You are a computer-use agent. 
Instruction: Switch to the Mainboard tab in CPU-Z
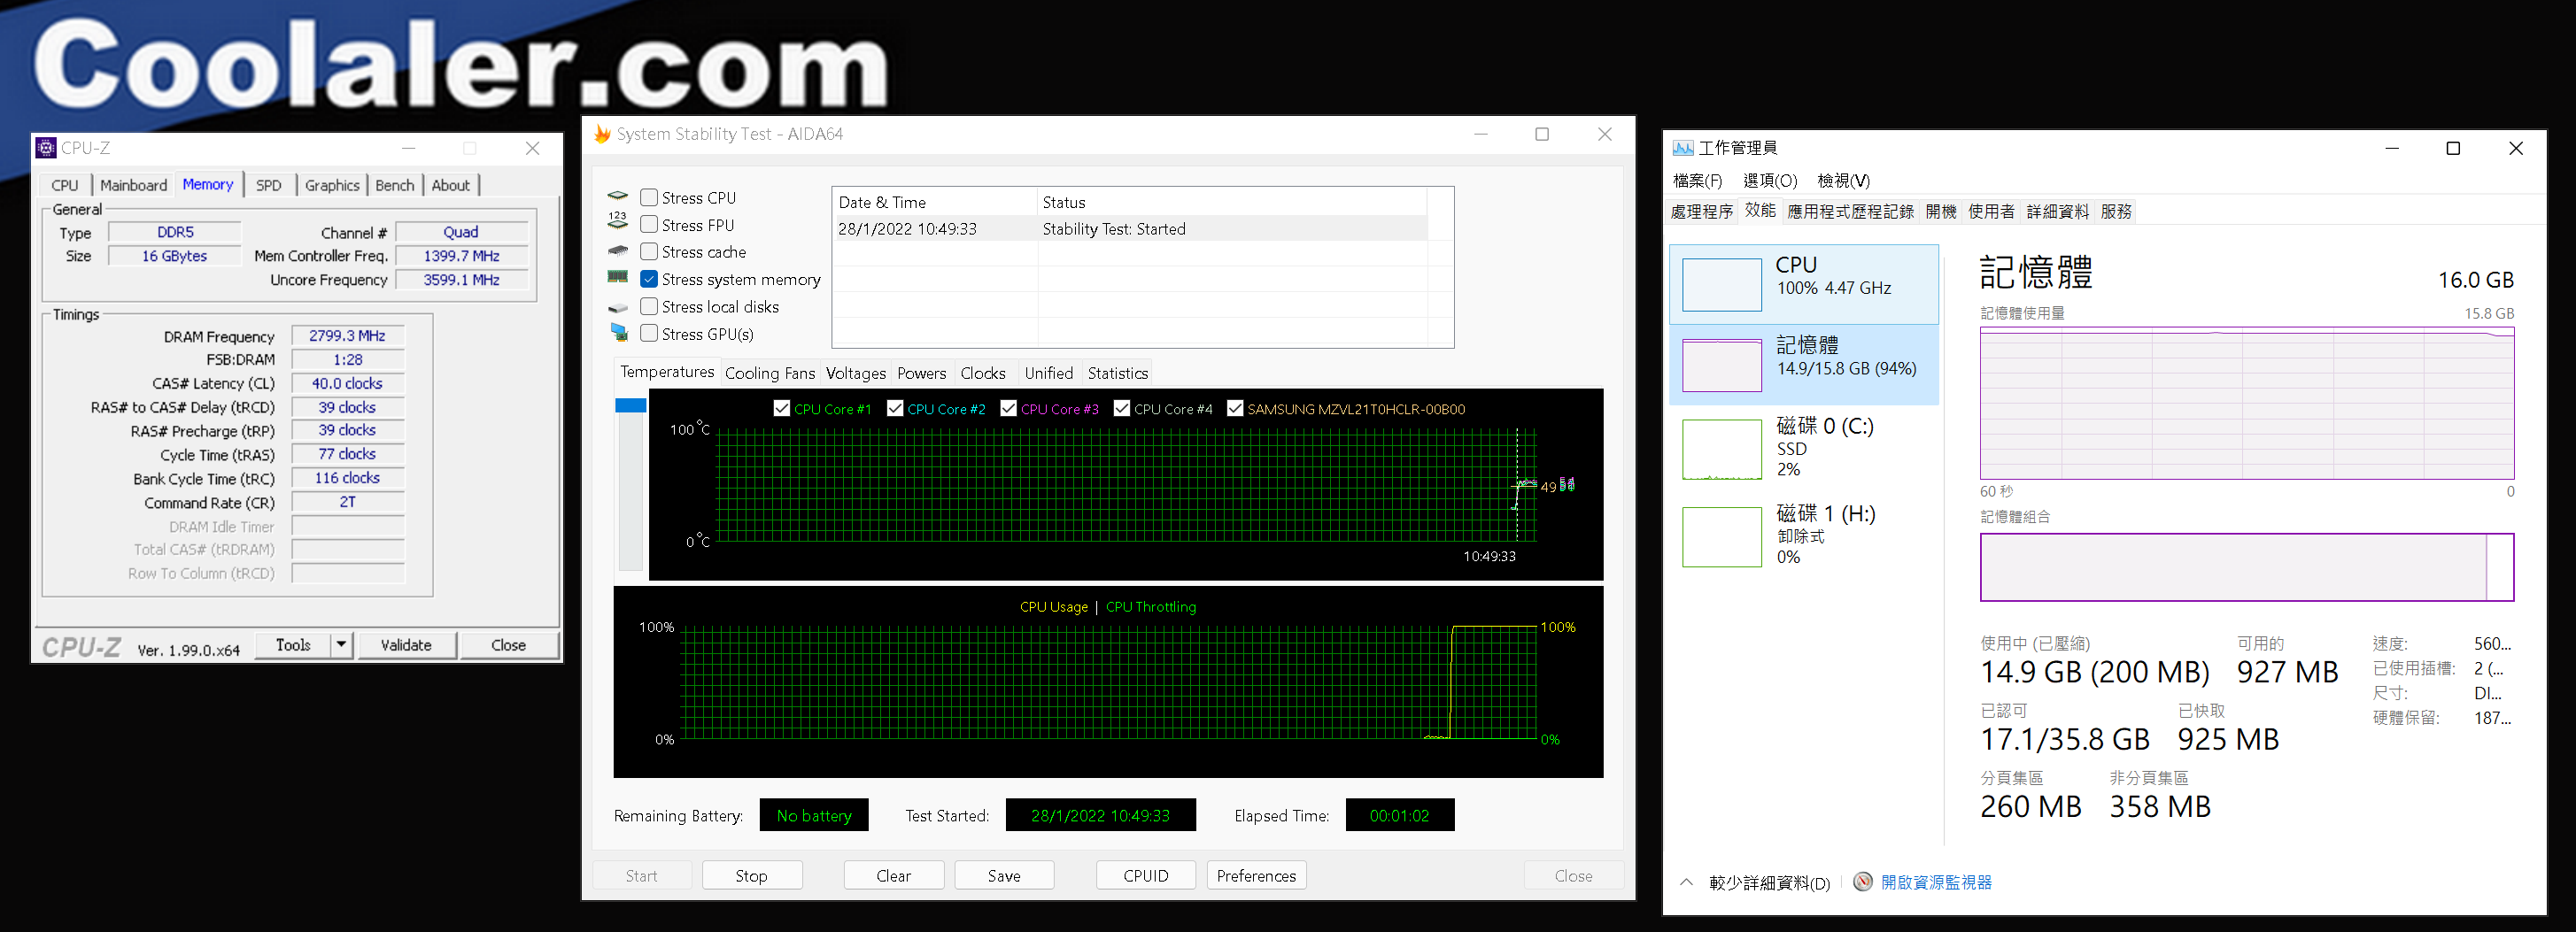pos(133,185)
